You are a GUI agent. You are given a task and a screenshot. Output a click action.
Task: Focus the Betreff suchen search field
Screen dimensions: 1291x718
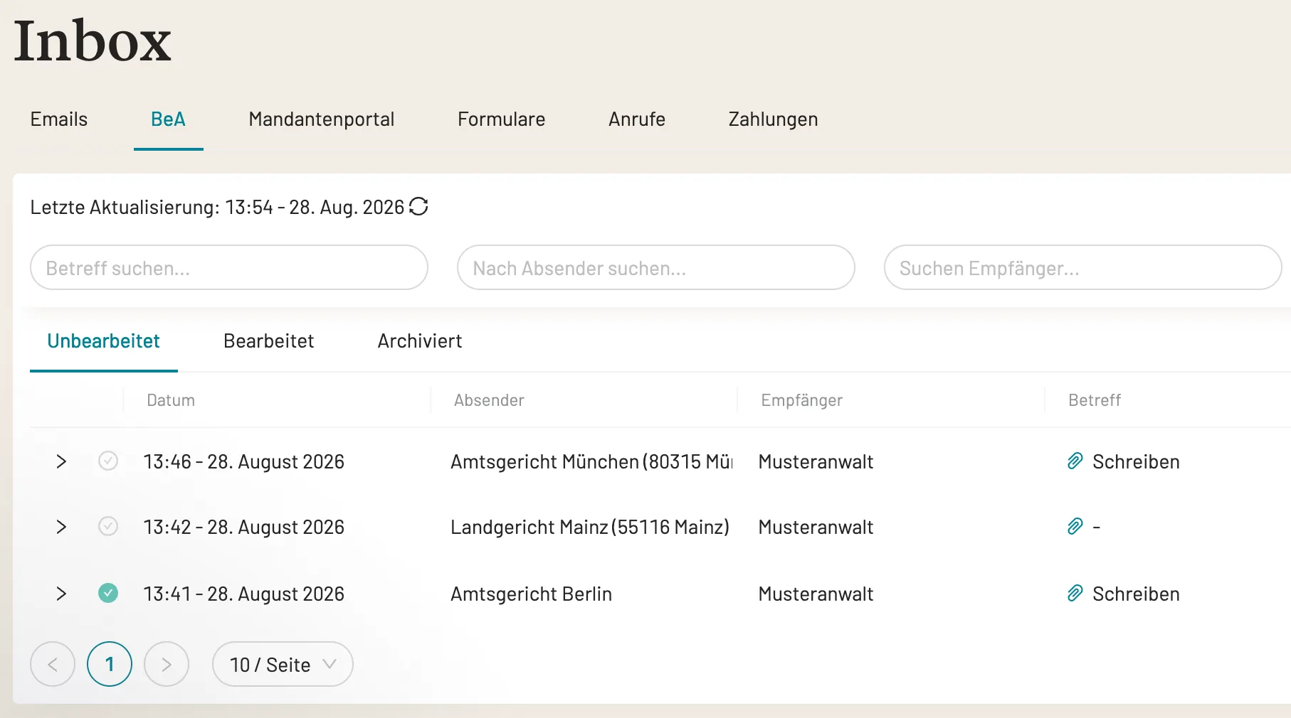pyautogui.click(x=229, y=267)
